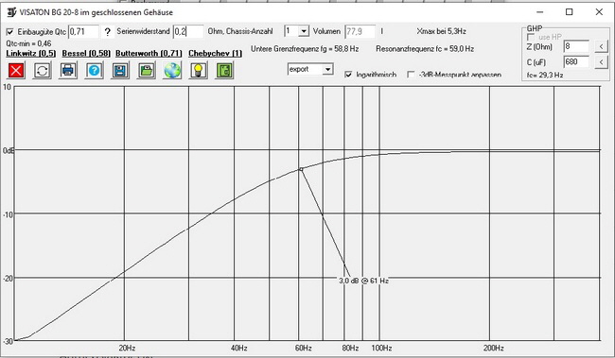Minimize the VISATON window

540,12
